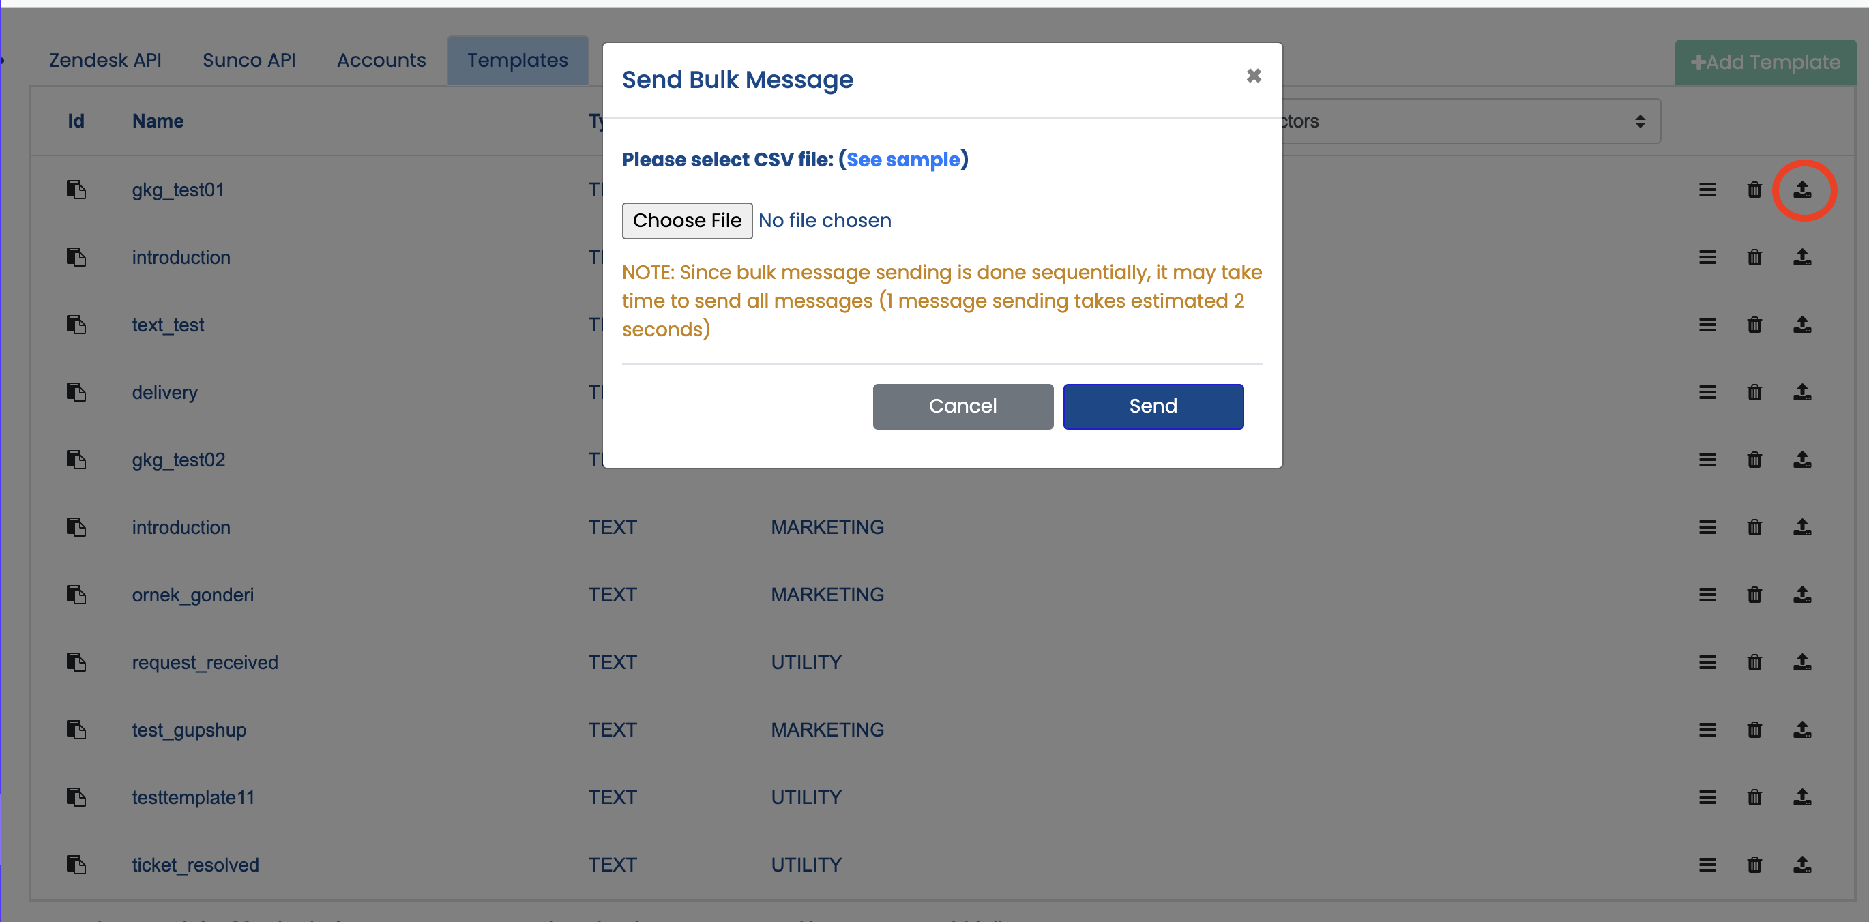Click the bulk upload icon for ticket_resolved

(x=1802, y=865)
